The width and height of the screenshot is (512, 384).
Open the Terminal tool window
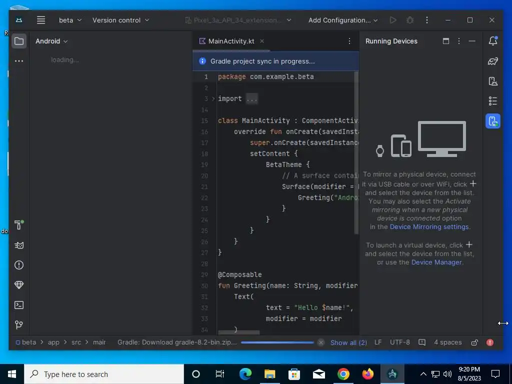click(19, 305)
